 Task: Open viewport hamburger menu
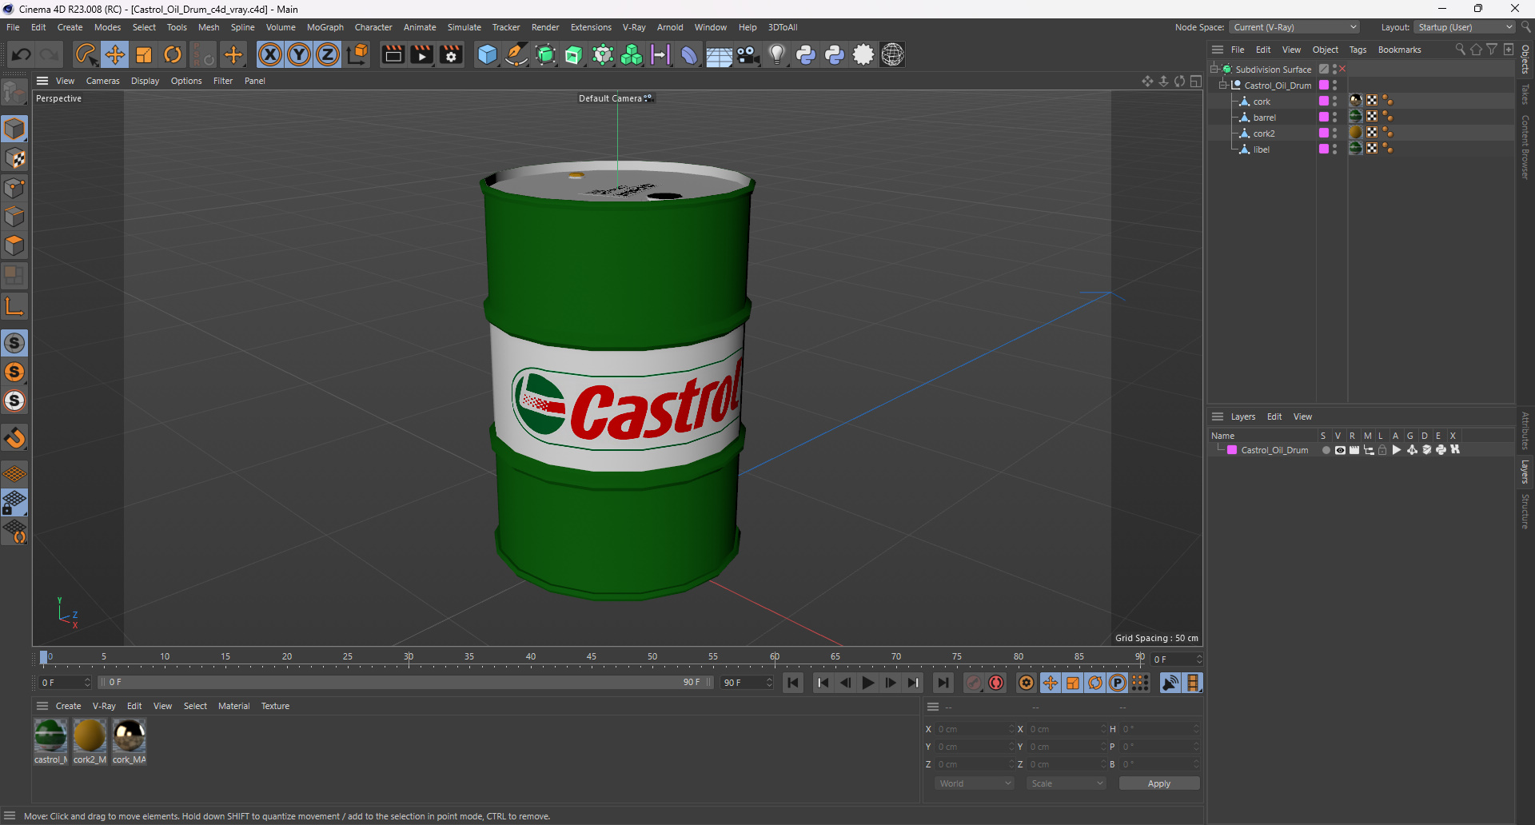[42, 81]
